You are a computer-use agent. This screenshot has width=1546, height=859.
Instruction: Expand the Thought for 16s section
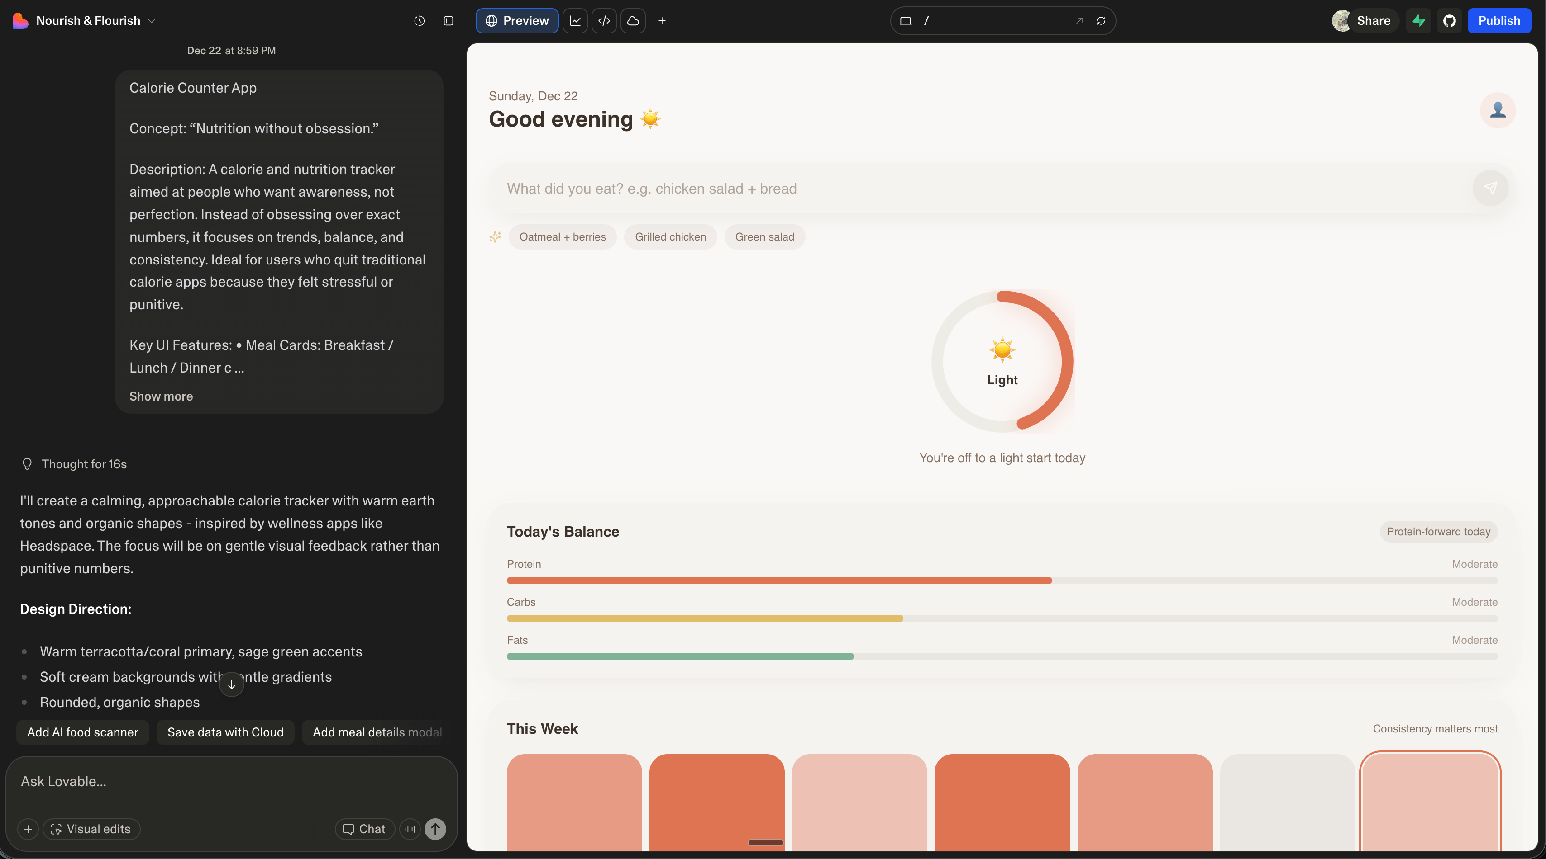(x=83, y=464)
